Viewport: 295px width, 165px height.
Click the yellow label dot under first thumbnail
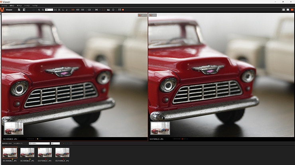pos(12,159)
